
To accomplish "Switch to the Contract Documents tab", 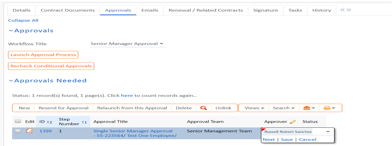I will [x=68, y=10].
